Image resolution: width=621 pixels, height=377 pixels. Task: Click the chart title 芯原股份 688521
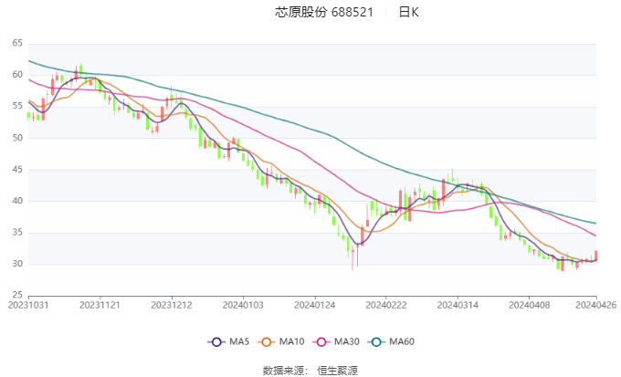(324, 12)
